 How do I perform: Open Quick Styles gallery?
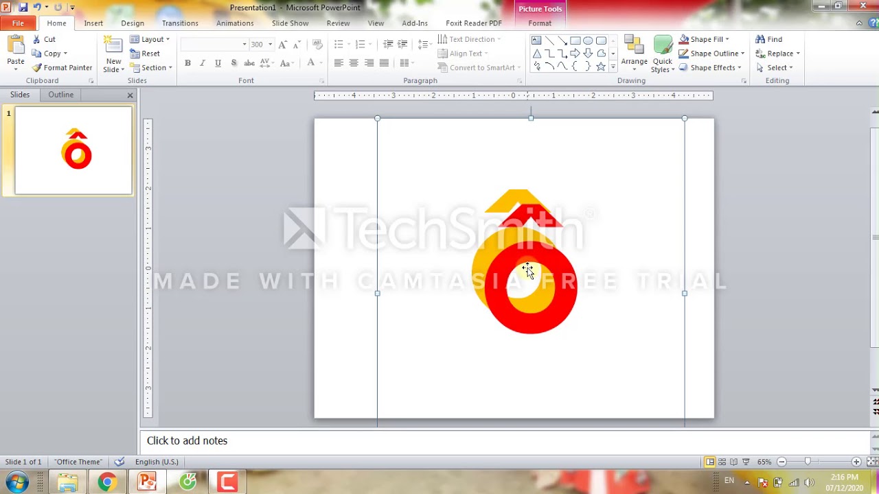point(663,54)
